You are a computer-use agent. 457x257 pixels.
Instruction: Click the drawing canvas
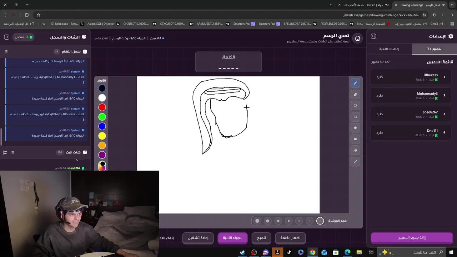coord(228,145)
